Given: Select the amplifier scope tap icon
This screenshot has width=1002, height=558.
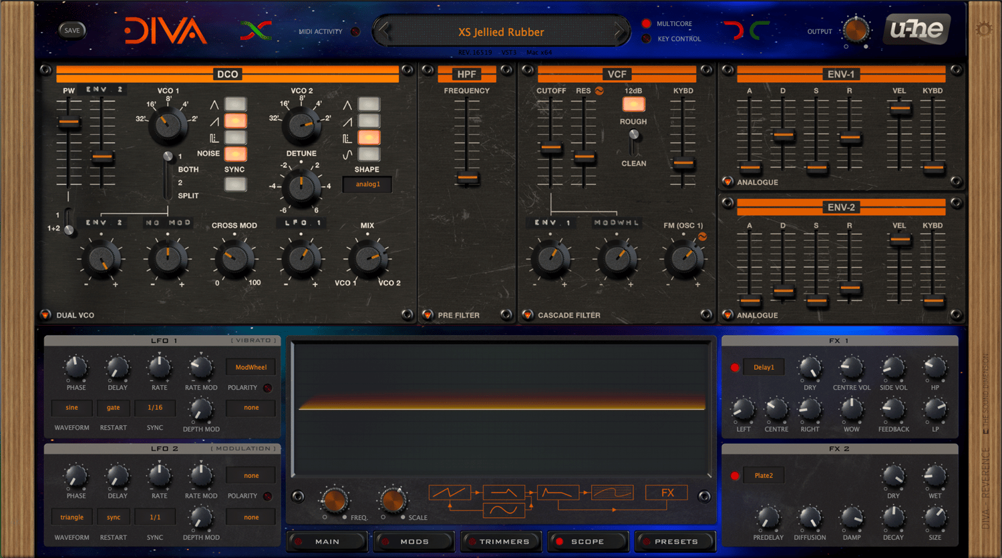Looking at the screenshot, I should pyautogui.click(x=612, y=493).
